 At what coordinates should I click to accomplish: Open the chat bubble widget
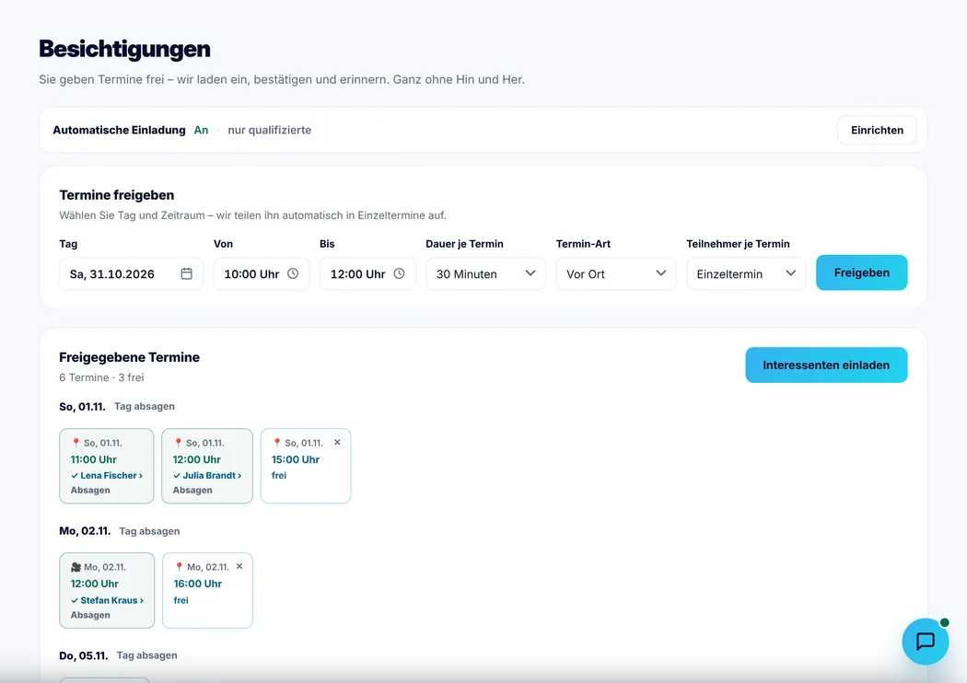pyautogui.click(x=925, y=641)
